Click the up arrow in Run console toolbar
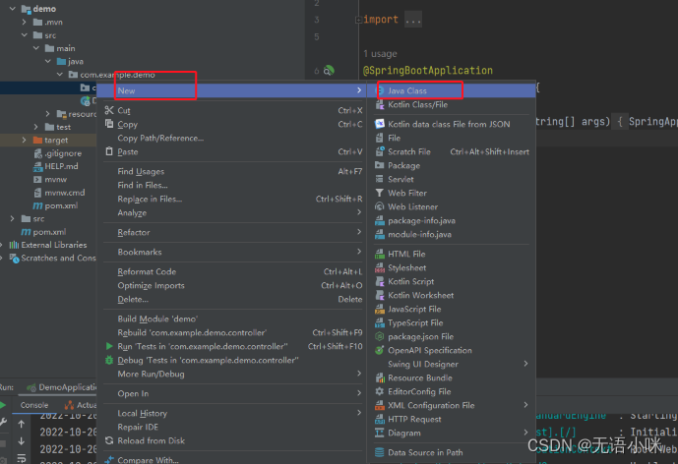This screenshot has width=678, height=464. [x=22, y=425]
